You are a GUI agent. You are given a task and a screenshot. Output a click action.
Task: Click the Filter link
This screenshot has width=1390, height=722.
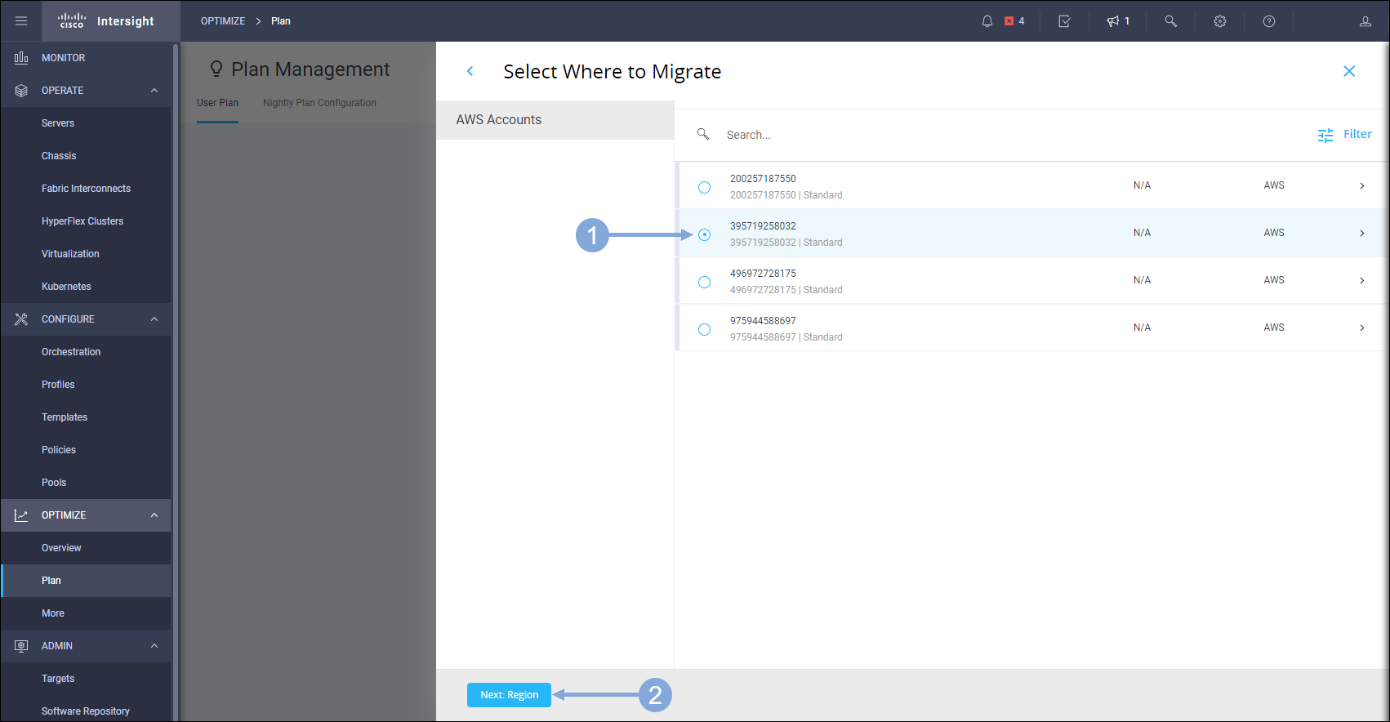1357,134
